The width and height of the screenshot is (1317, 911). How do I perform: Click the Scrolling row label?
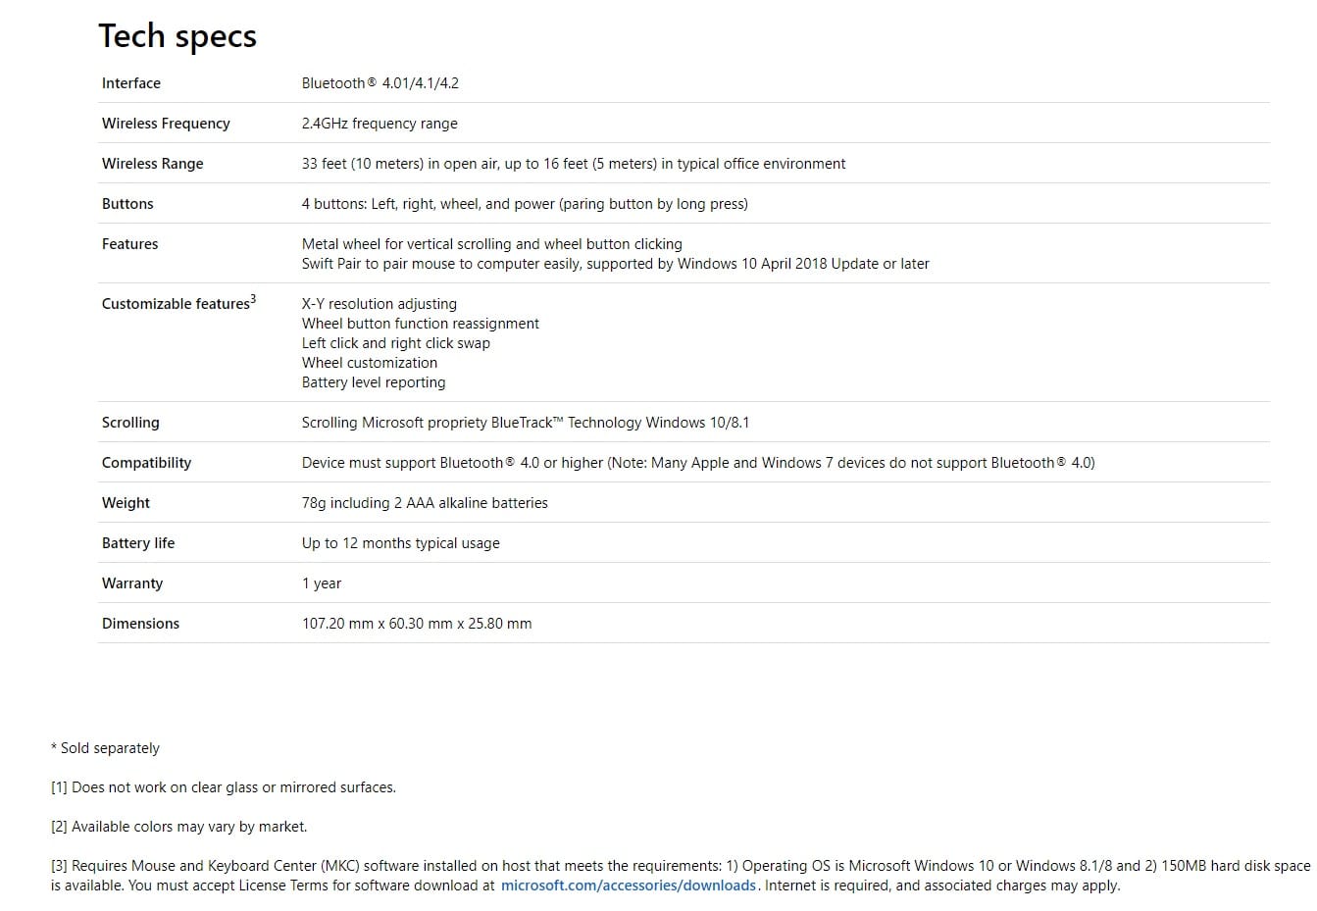(130, 423)
